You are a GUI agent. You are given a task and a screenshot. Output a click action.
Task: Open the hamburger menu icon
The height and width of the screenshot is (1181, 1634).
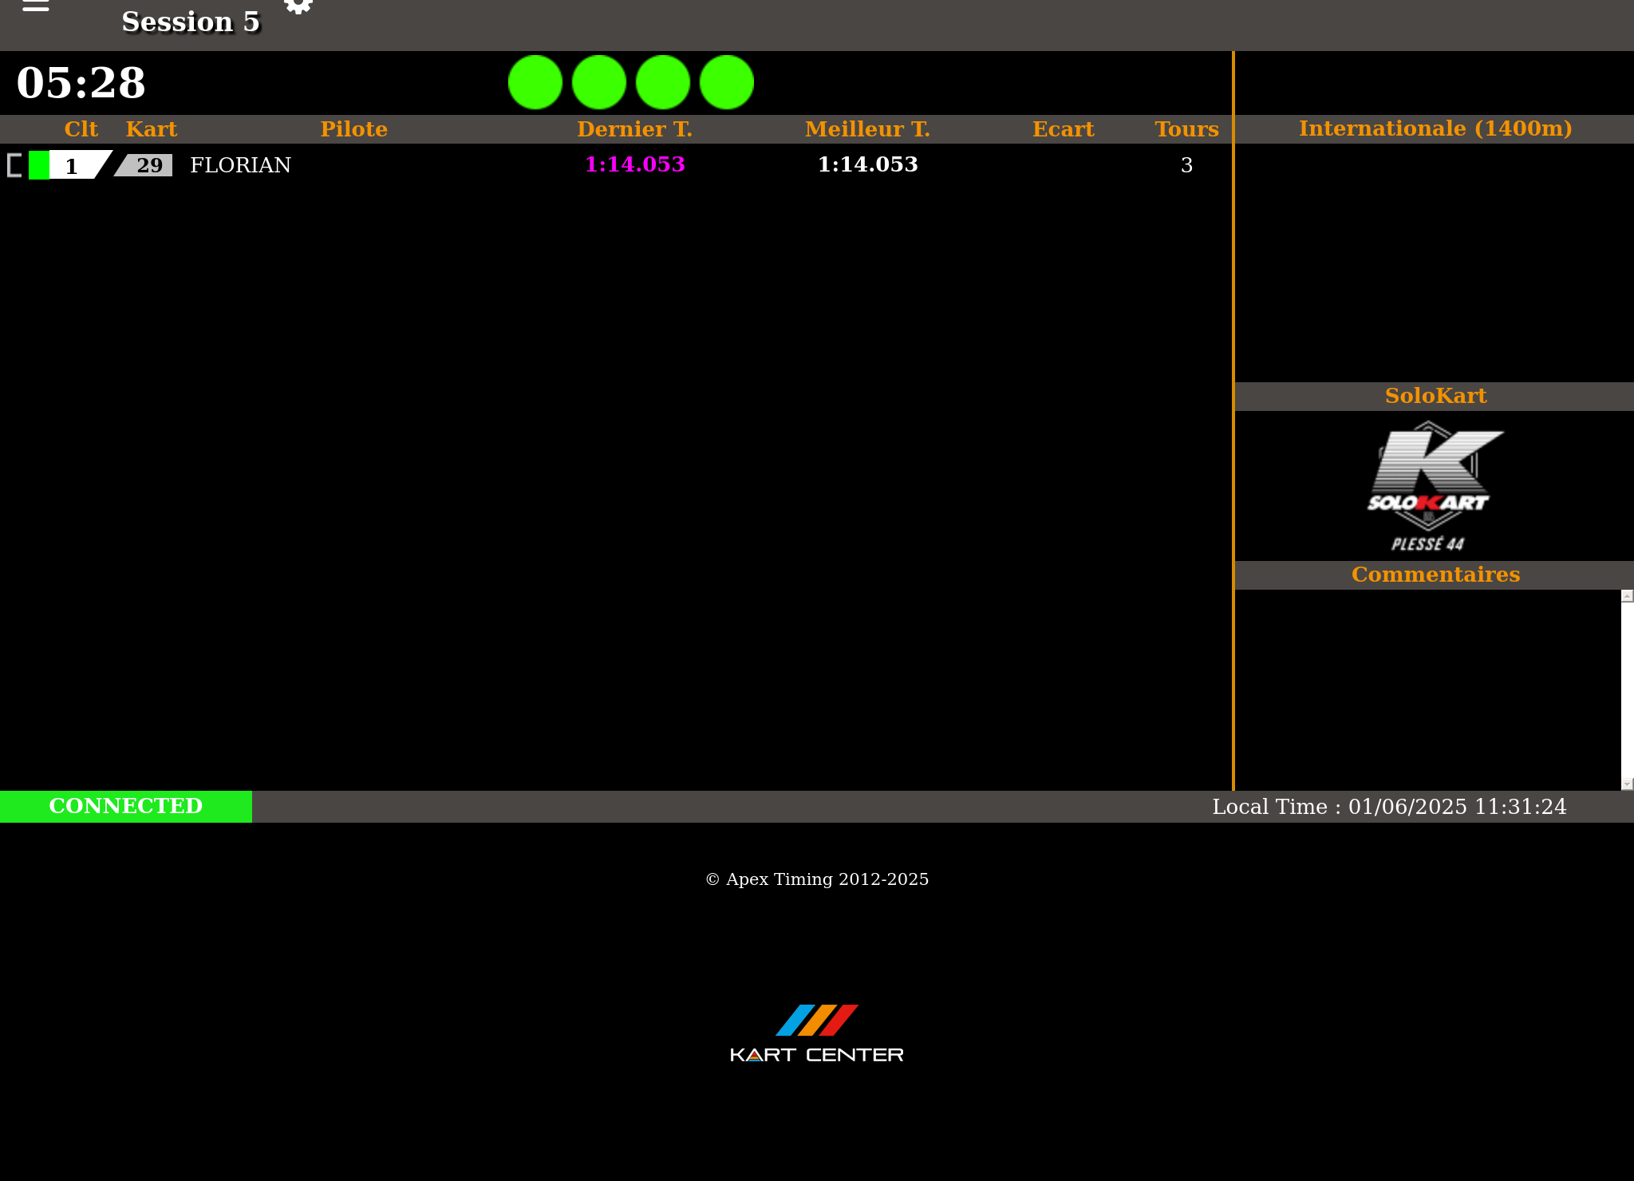coord(35,6)
